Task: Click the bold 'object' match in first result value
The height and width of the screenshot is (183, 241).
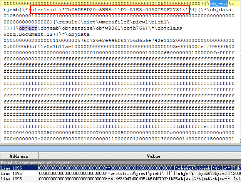Action: pos(186,168)
